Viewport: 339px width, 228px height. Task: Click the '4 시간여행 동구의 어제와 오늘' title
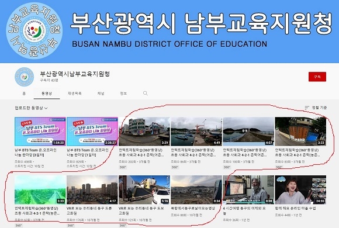point(244,210)
